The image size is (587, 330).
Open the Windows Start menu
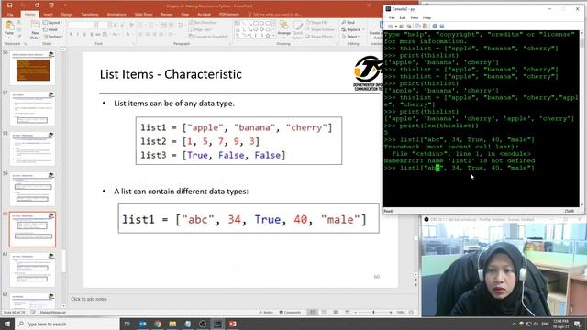[7, 324]
